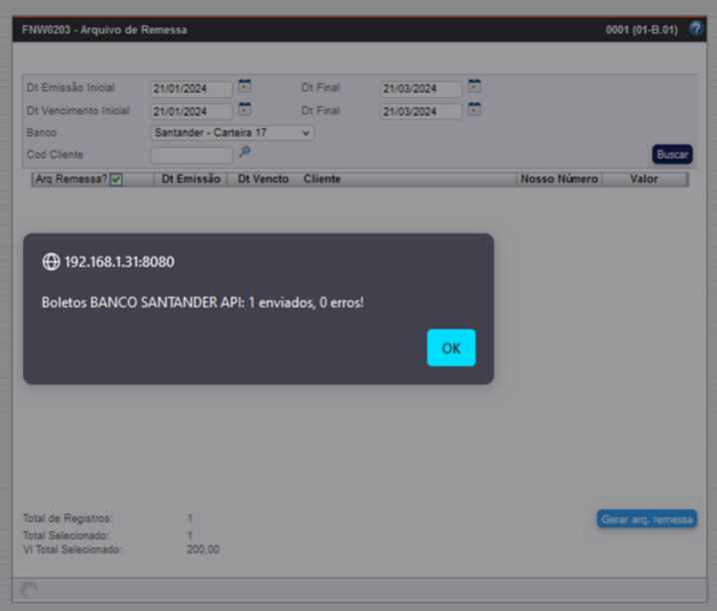Open calendar for Dt Vencimento final date
This screenshot has height=611, width=717.
click(474, 109)
